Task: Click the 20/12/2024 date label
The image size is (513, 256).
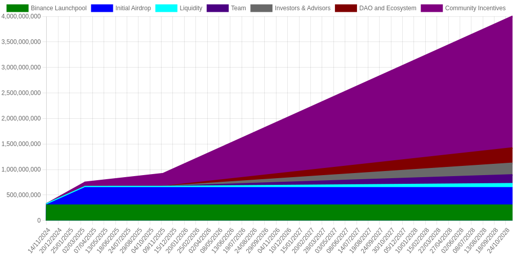Action: coord(50,240)
